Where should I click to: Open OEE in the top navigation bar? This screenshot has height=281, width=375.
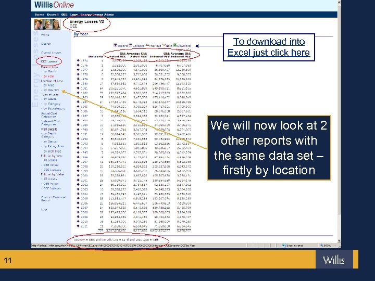[x=65, y=15]
